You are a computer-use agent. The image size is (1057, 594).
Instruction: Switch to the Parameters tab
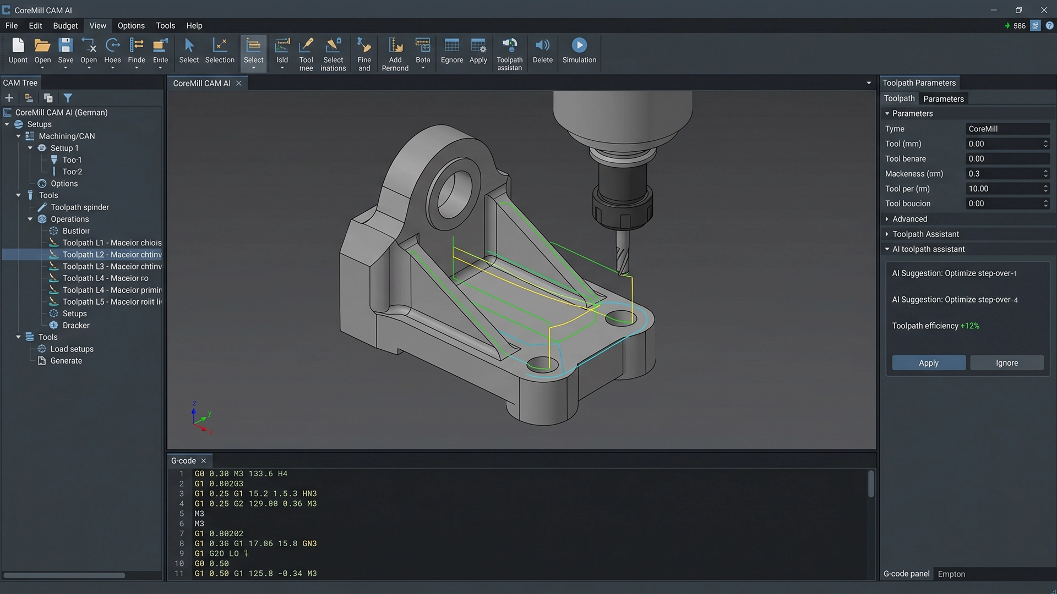click(943, 98)
